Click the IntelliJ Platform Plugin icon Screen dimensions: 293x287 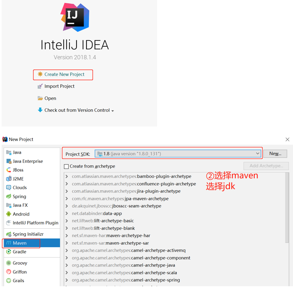click(x=9, y=223)
